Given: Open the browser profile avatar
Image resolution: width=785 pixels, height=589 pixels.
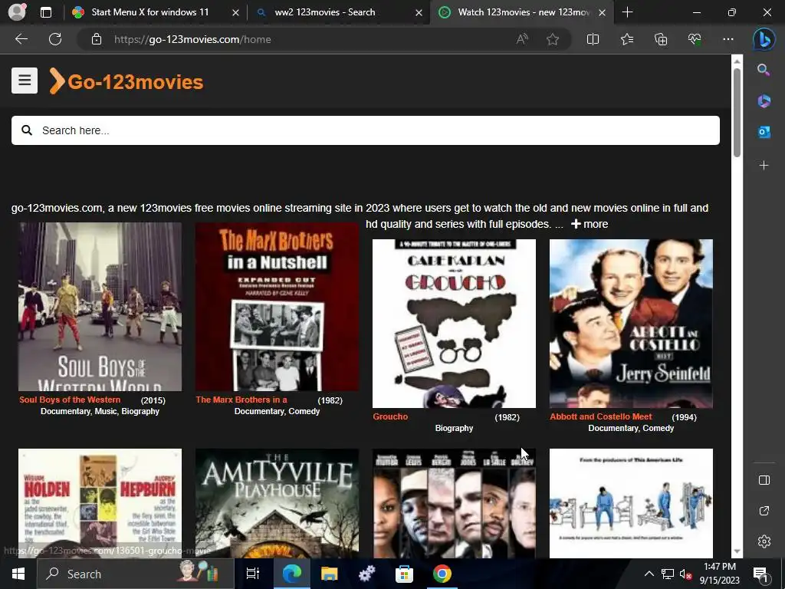Looking at the screenshot, I should [17, 12].
